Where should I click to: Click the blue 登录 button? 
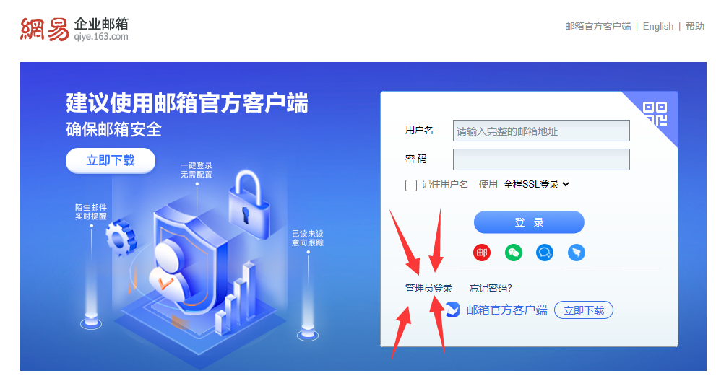[529, 222]
